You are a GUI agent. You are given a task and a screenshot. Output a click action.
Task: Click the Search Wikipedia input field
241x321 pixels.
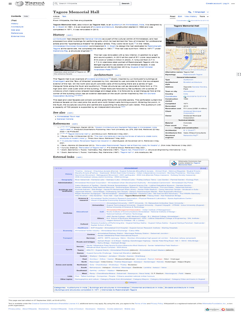tap(87, 3)
